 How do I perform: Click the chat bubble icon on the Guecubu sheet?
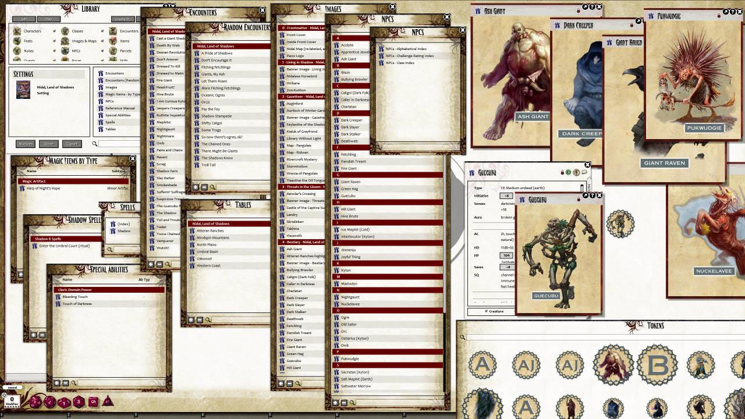584,172
